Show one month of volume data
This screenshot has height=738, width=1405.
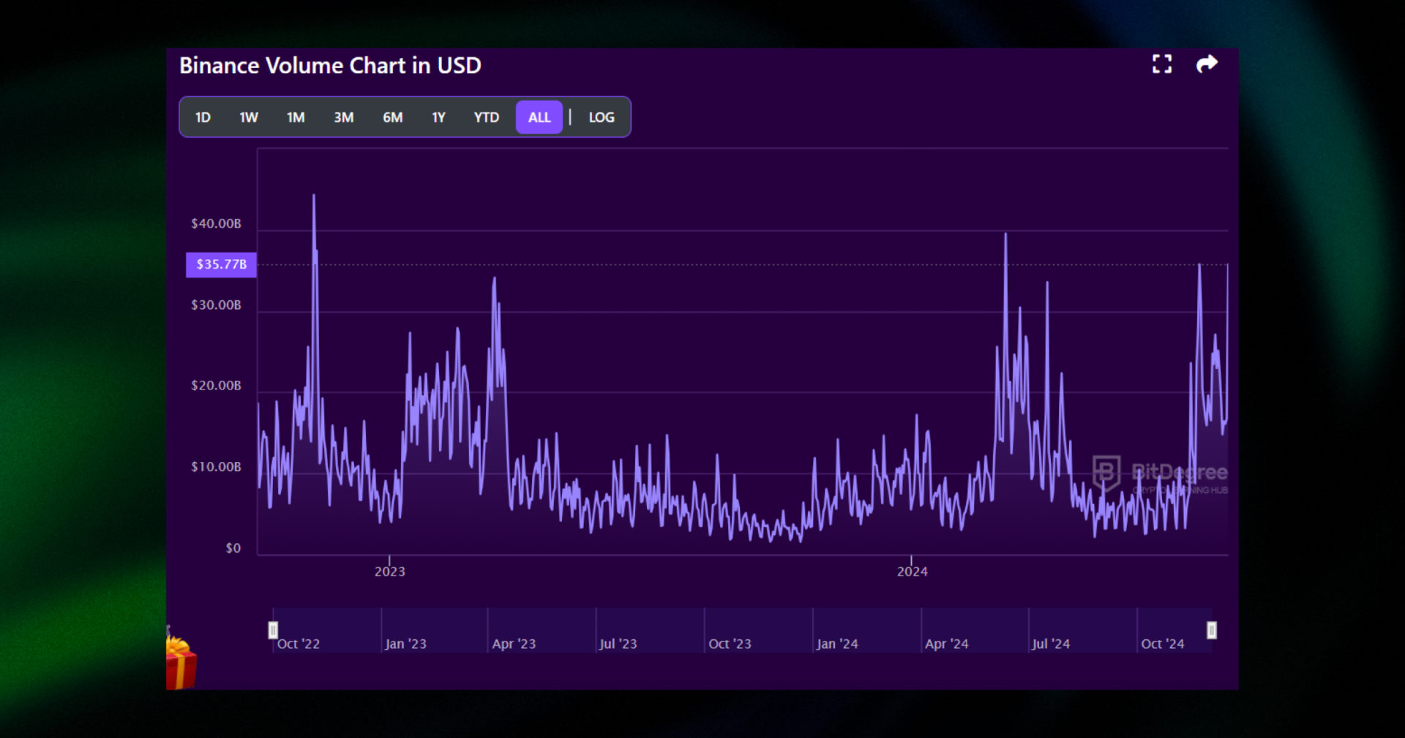point(295,117)
